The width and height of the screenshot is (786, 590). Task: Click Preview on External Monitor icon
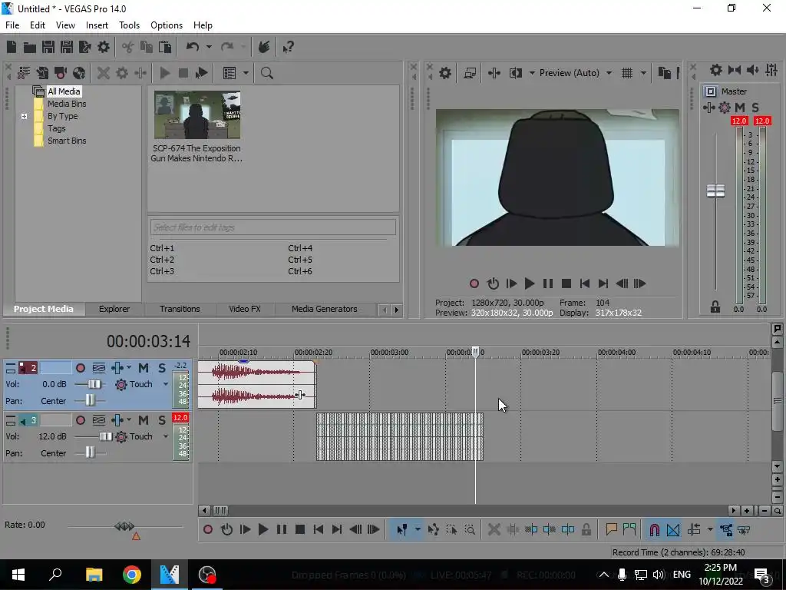(x=470, y=73)
